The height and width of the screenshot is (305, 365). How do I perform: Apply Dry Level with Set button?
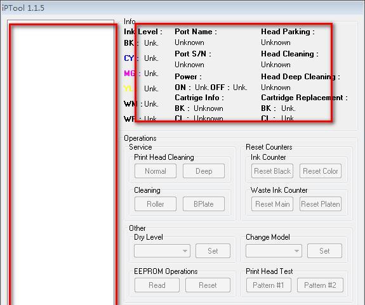tap(213, 251)
